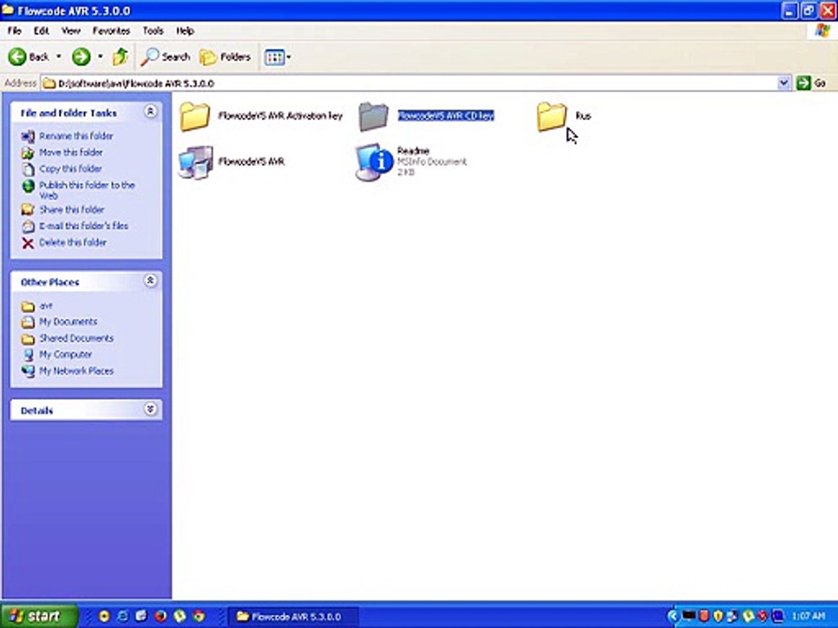Select the FlowcodeV5 AVR CD key folder icon
The height and width of the screenshot is (628, 838).
point(373,116)
